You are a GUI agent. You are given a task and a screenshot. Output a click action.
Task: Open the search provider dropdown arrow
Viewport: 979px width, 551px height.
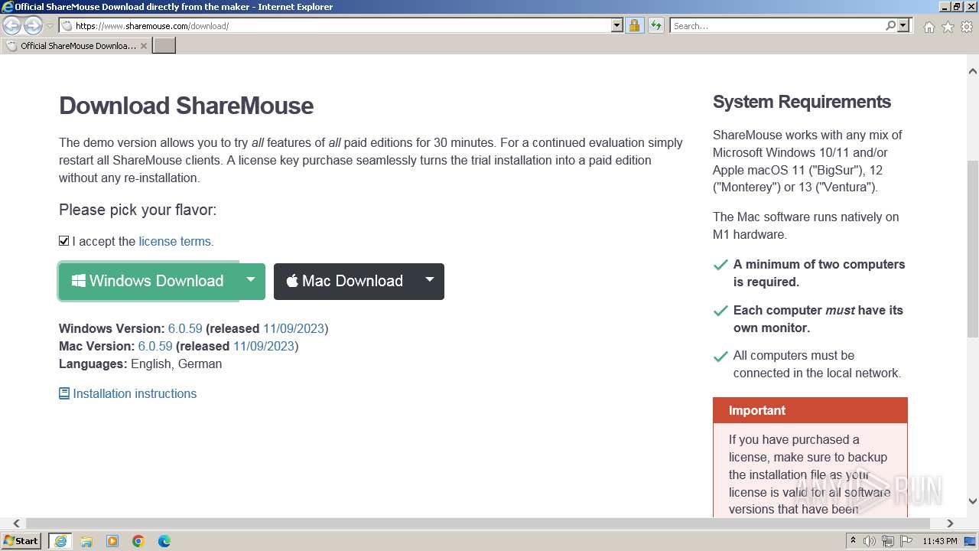[903, 25]
